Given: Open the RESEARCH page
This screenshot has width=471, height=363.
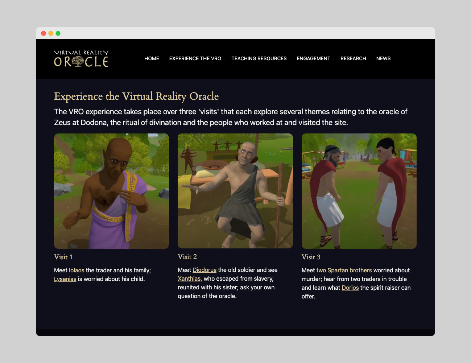Looking at the screenshot, I should click(x=353, y=58).
